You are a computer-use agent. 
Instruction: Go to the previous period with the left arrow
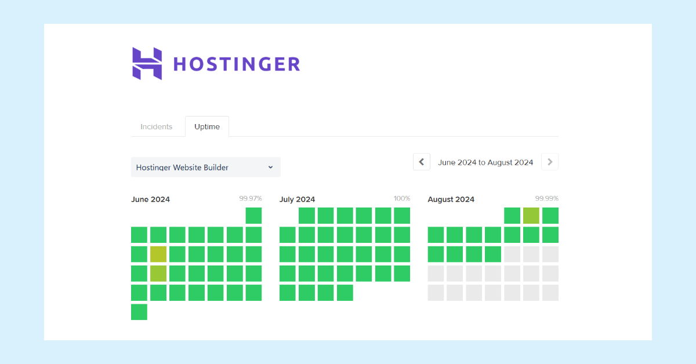[x=422, y=162]
